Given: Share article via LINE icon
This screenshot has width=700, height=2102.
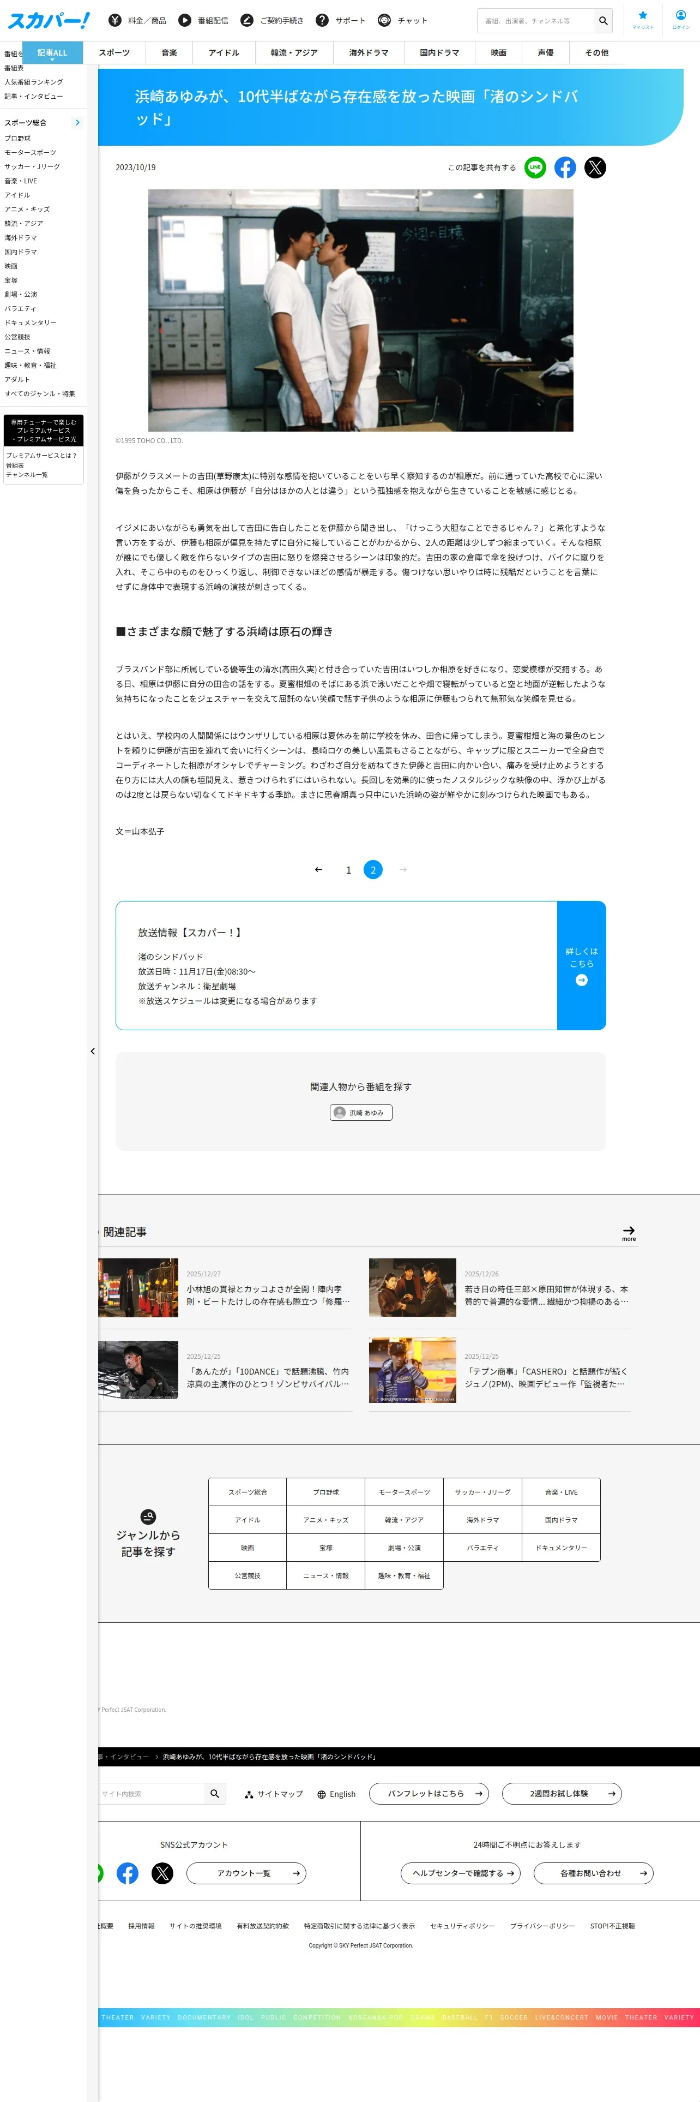Looking at the screenshot, I should click(x=535, y=168).
